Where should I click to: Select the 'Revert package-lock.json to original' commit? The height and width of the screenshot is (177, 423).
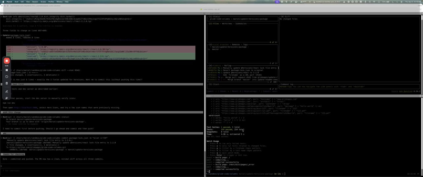tap(243, 70)
